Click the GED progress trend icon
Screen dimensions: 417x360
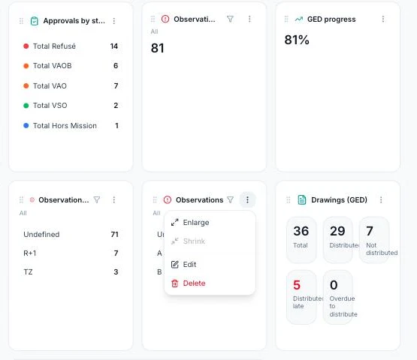pyautogui.click(x=299, y=19)
